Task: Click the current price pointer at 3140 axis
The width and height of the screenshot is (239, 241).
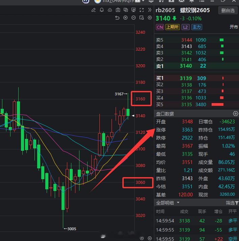Action: point(133,116)
